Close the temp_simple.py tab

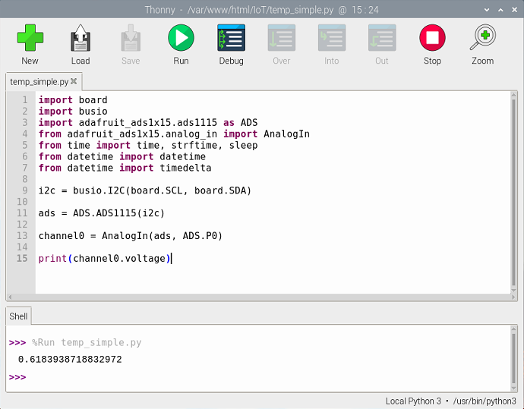point(75,81)
